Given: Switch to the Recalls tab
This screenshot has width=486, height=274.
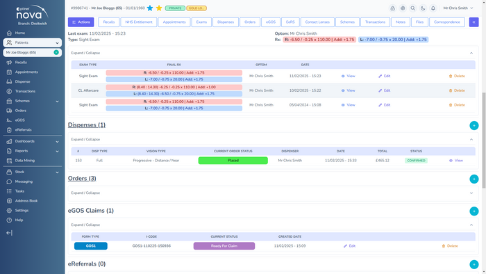Looking at the screenshot, I should tap(109, 22).
